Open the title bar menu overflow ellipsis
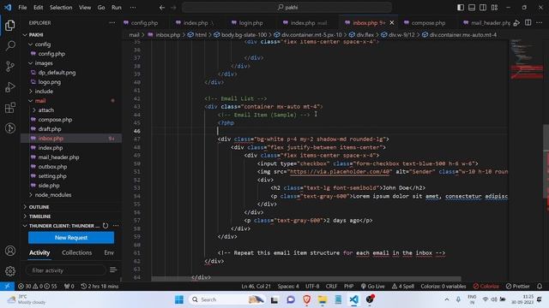The width and height of the screenshot is (549, 308). (133, 8)
